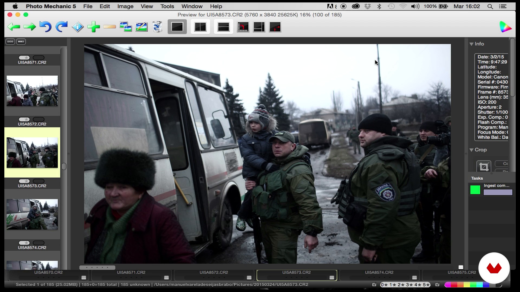Click the horizontal scrollbar below preview
Image resolution: width=520 pixels, height=292 pixels.
97,268
